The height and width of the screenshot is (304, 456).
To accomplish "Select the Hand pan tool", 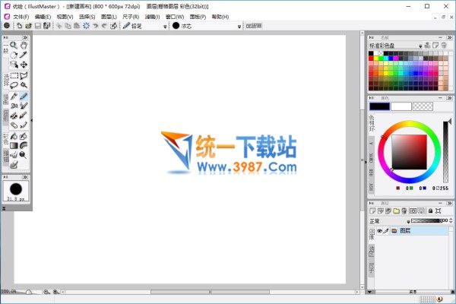I will [x=24, y=45].
